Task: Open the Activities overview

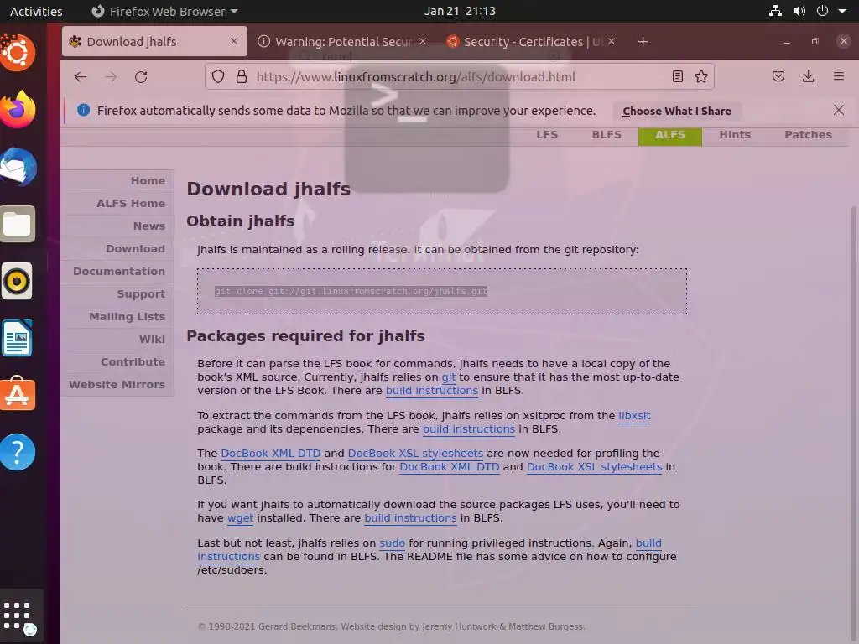Action: [36, 11]
